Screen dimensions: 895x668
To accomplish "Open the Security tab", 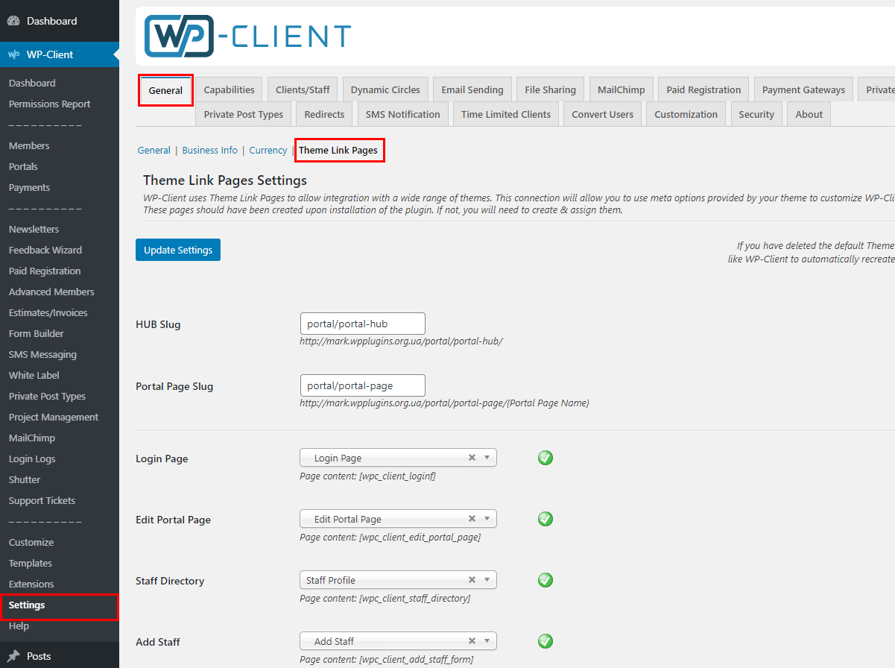I will click(x=756, y=114).
